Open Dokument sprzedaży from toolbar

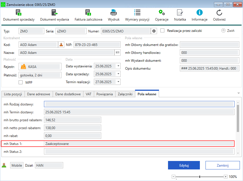coord(19,13)
